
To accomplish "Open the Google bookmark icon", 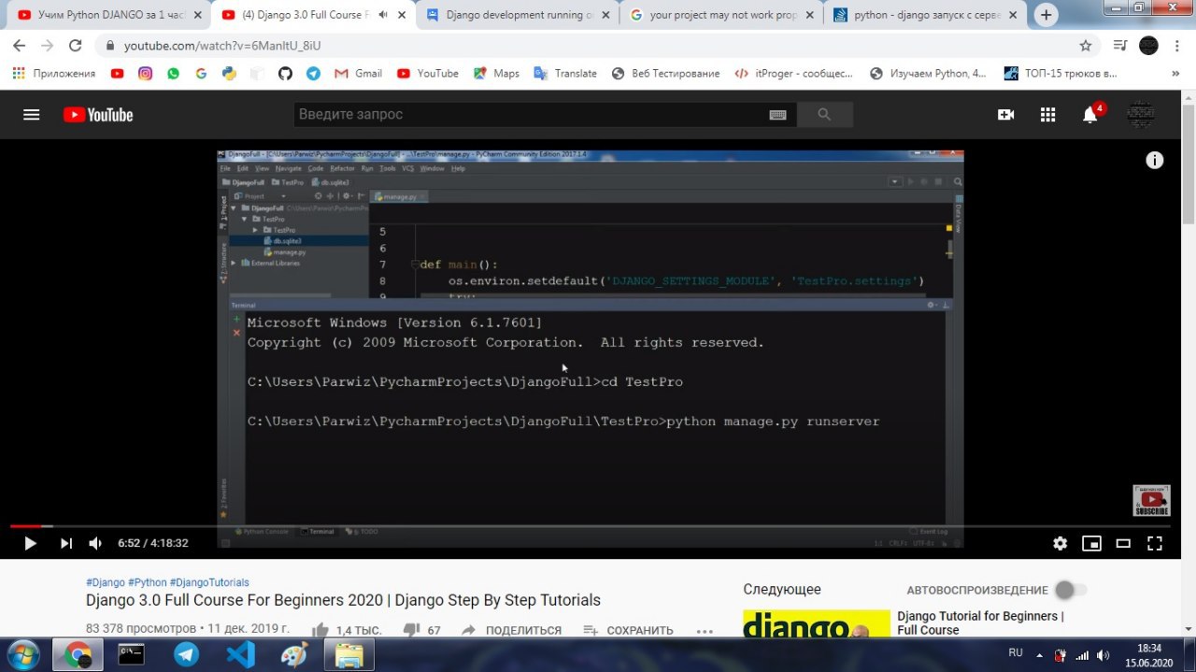I will (201, 73).
